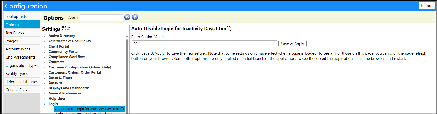The height and width of the screenshot is (114, 437).
Task: Click the Return button
Action: coord(426,6)
